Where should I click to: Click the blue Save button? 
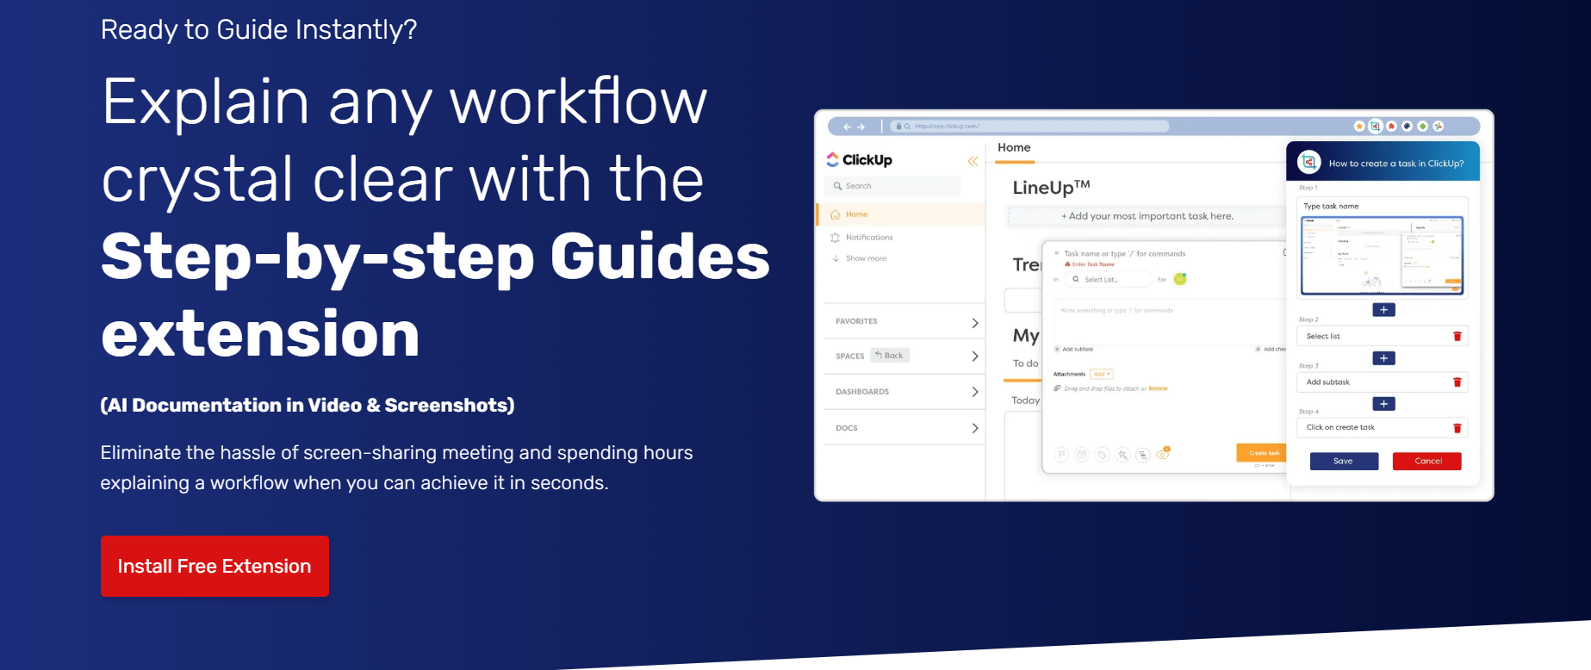click(1344, 462)
